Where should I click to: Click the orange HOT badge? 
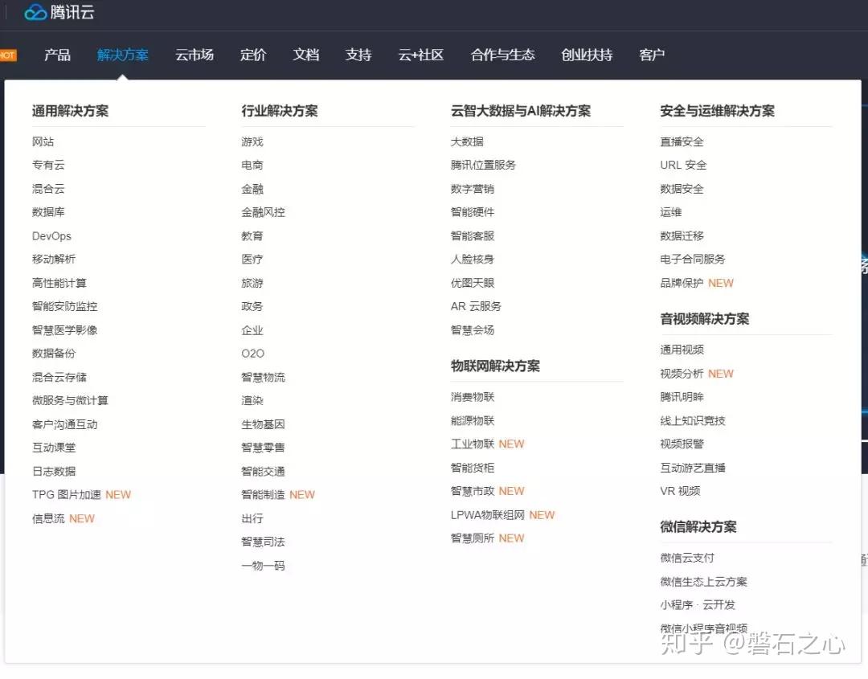tap(8, 55)
